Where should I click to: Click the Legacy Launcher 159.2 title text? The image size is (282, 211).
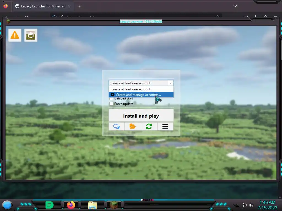141,21
